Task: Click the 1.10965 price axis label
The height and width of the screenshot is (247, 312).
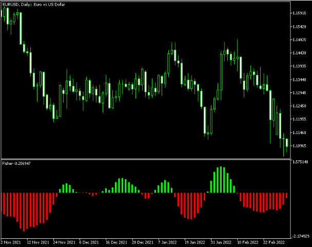Action: 300,146
